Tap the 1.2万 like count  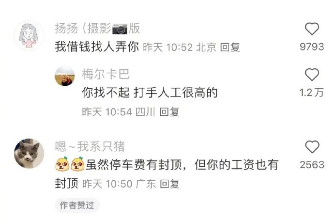311,93
